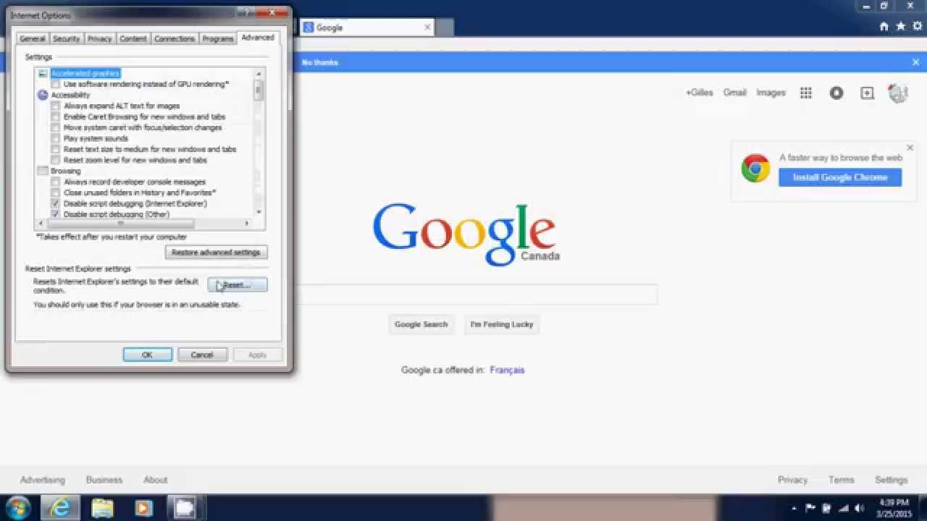Toggle Move system caret with focus
Screen dimensions: 927x521
pyautogui.click(x=56, y=127)
